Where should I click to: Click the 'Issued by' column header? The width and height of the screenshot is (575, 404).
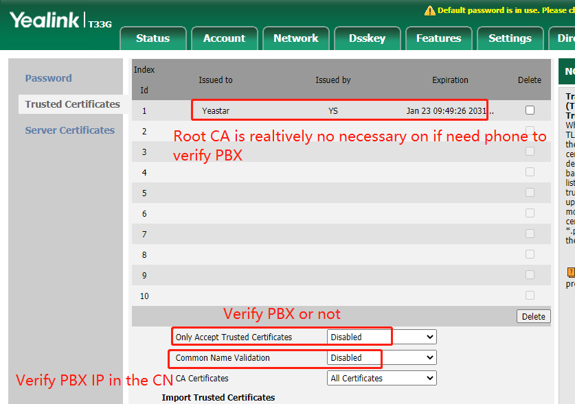tap(333, 80)
